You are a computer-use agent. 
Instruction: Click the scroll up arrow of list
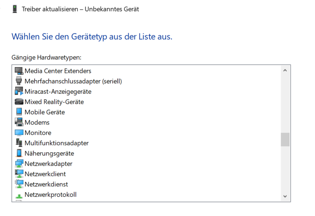[285, 70]
